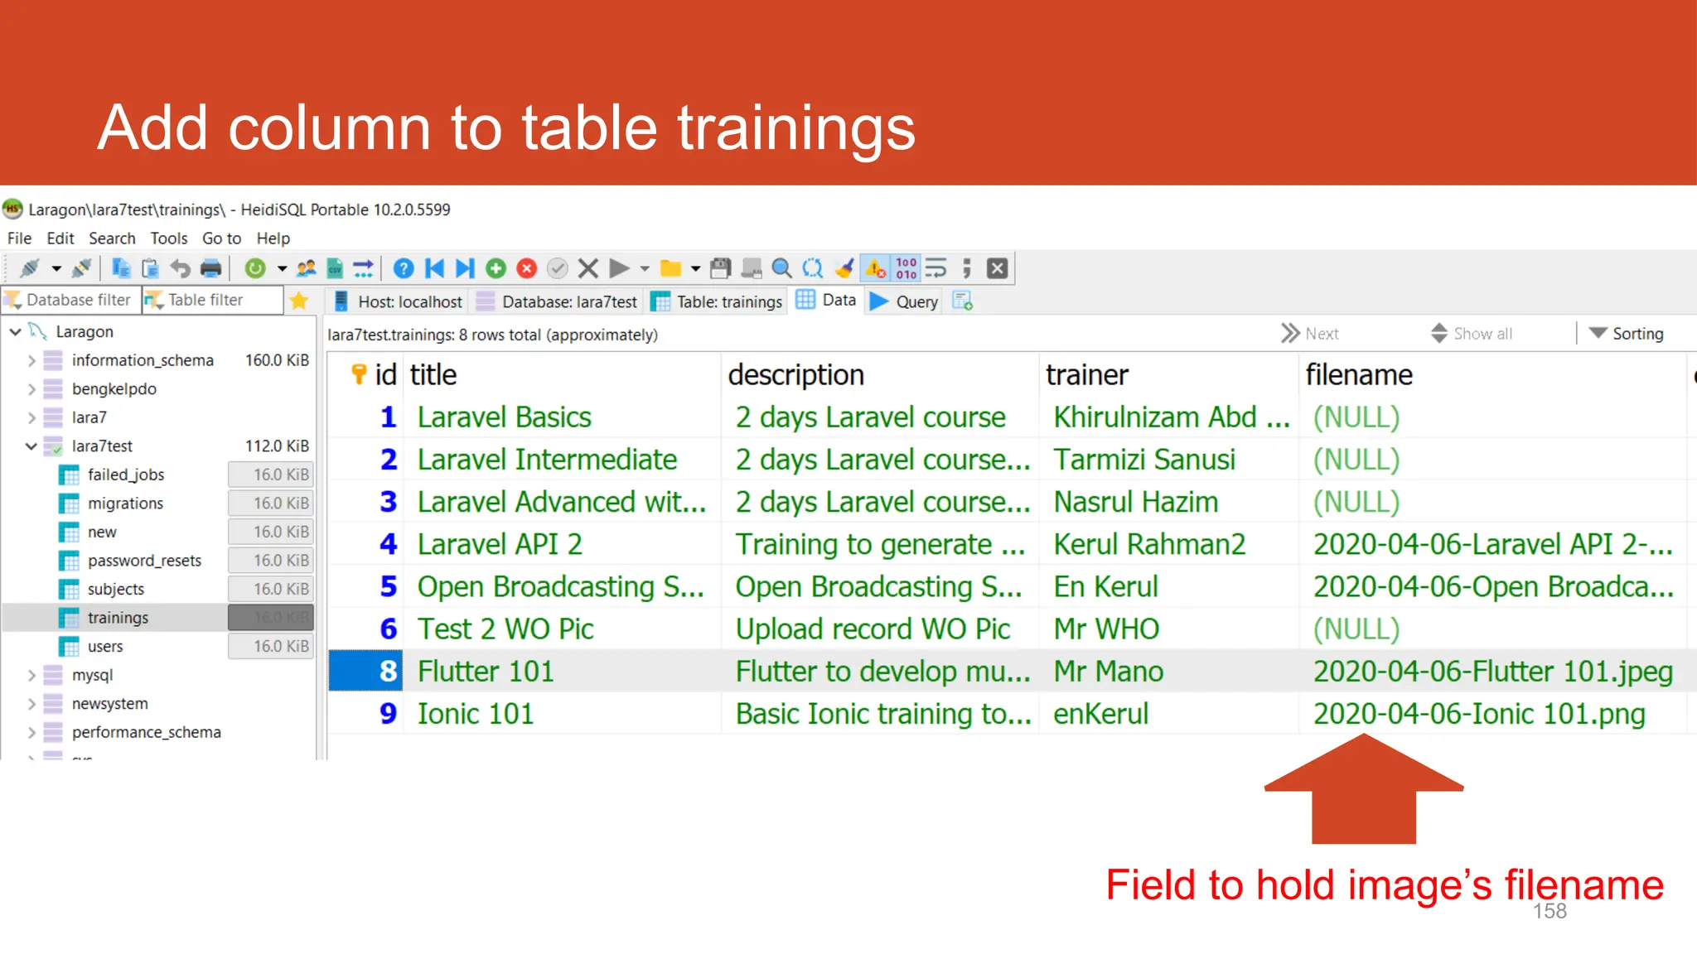Screen dimensions: 1697x954
Task: Click the paste clipboard icon
Action: point(150,268)
